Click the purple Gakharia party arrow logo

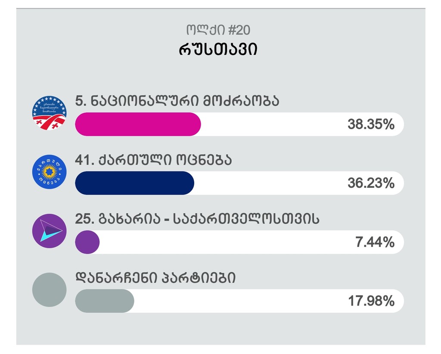(x=49, y=231)
